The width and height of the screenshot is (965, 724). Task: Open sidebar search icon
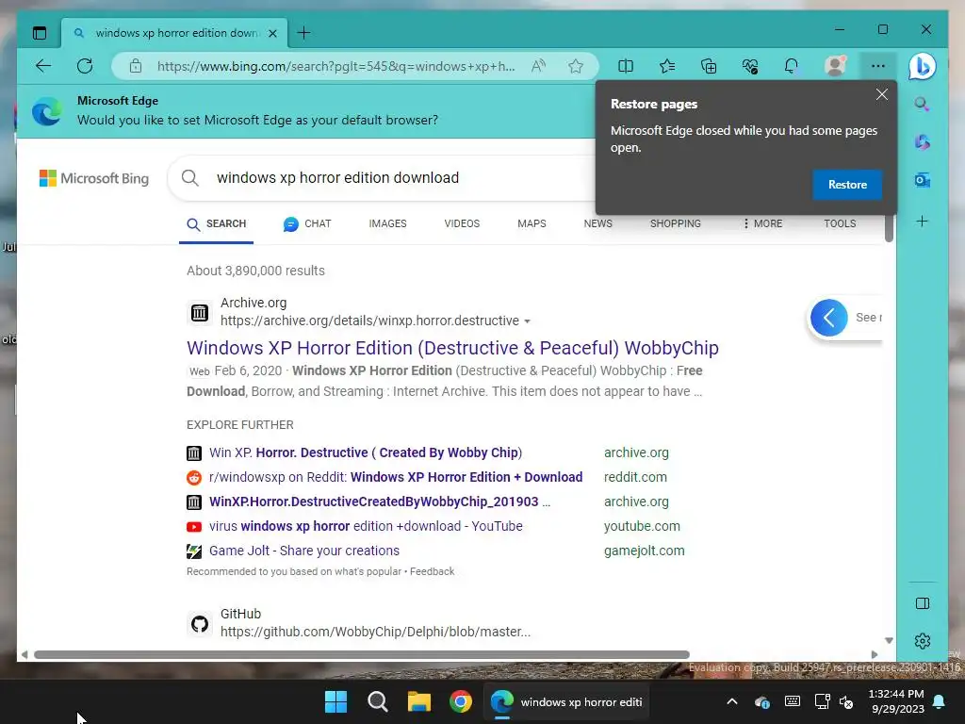(x=922, y=104)
